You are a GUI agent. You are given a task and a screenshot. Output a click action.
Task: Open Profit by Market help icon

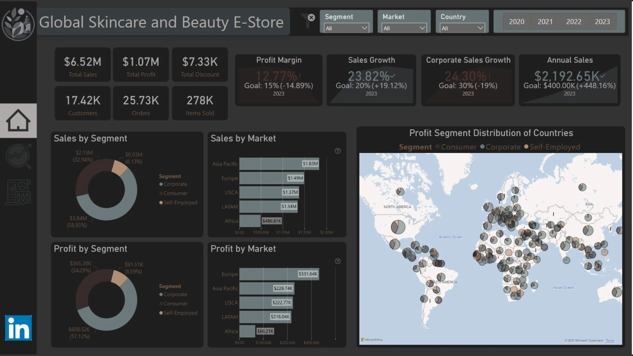(x=338, y=261)
